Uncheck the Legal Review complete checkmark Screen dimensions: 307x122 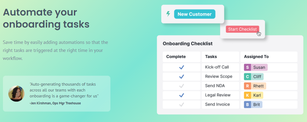(x=182, y=95)
